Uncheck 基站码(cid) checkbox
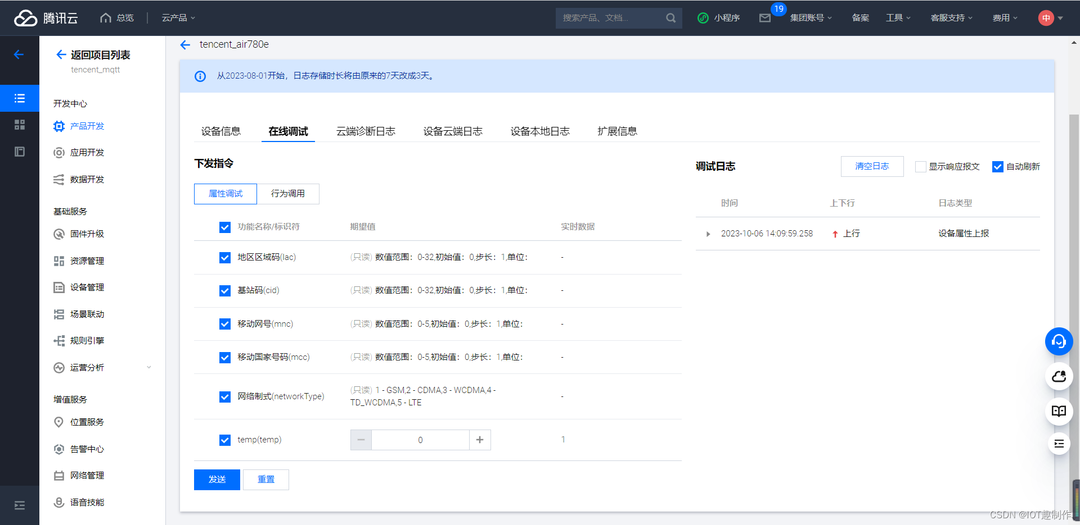This screenshot has height=525, width=1080. pyautogui.click(x=225, y=291)
